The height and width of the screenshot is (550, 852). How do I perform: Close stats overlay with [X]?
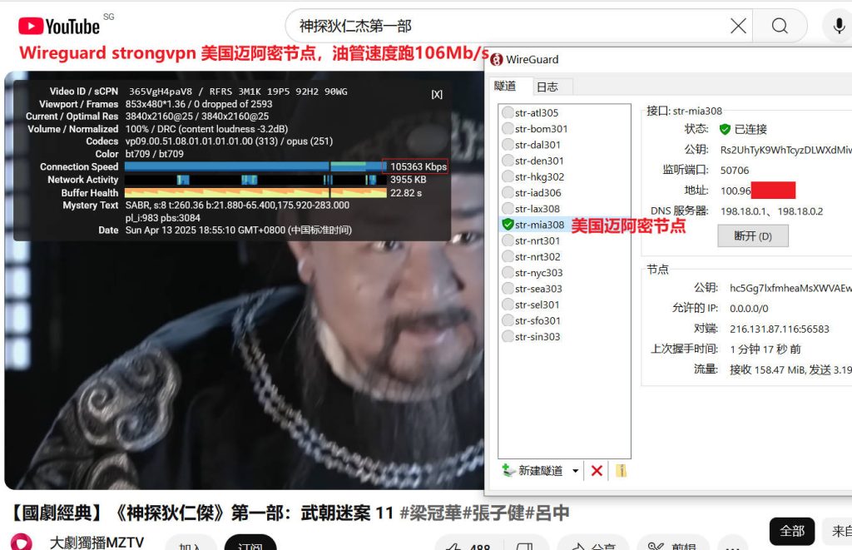pos(437,95)
